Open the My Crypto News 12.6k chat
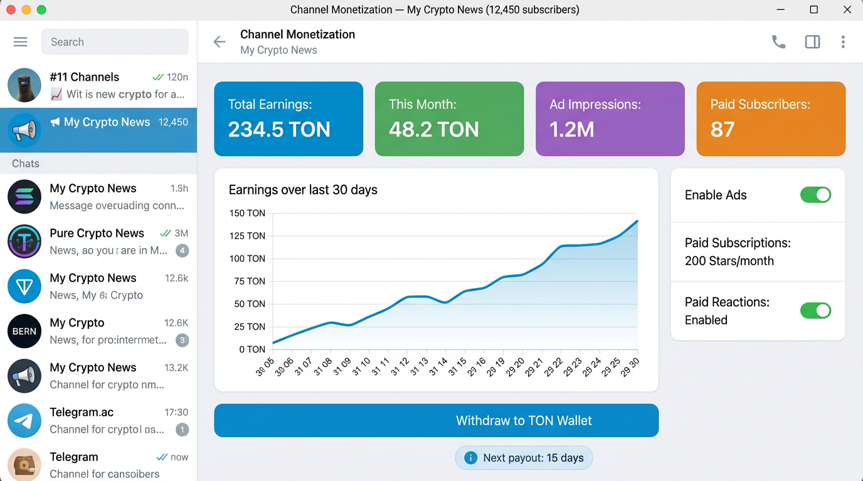Image resolution: width=863 pixels, height=481 pixels. (98, 286)
